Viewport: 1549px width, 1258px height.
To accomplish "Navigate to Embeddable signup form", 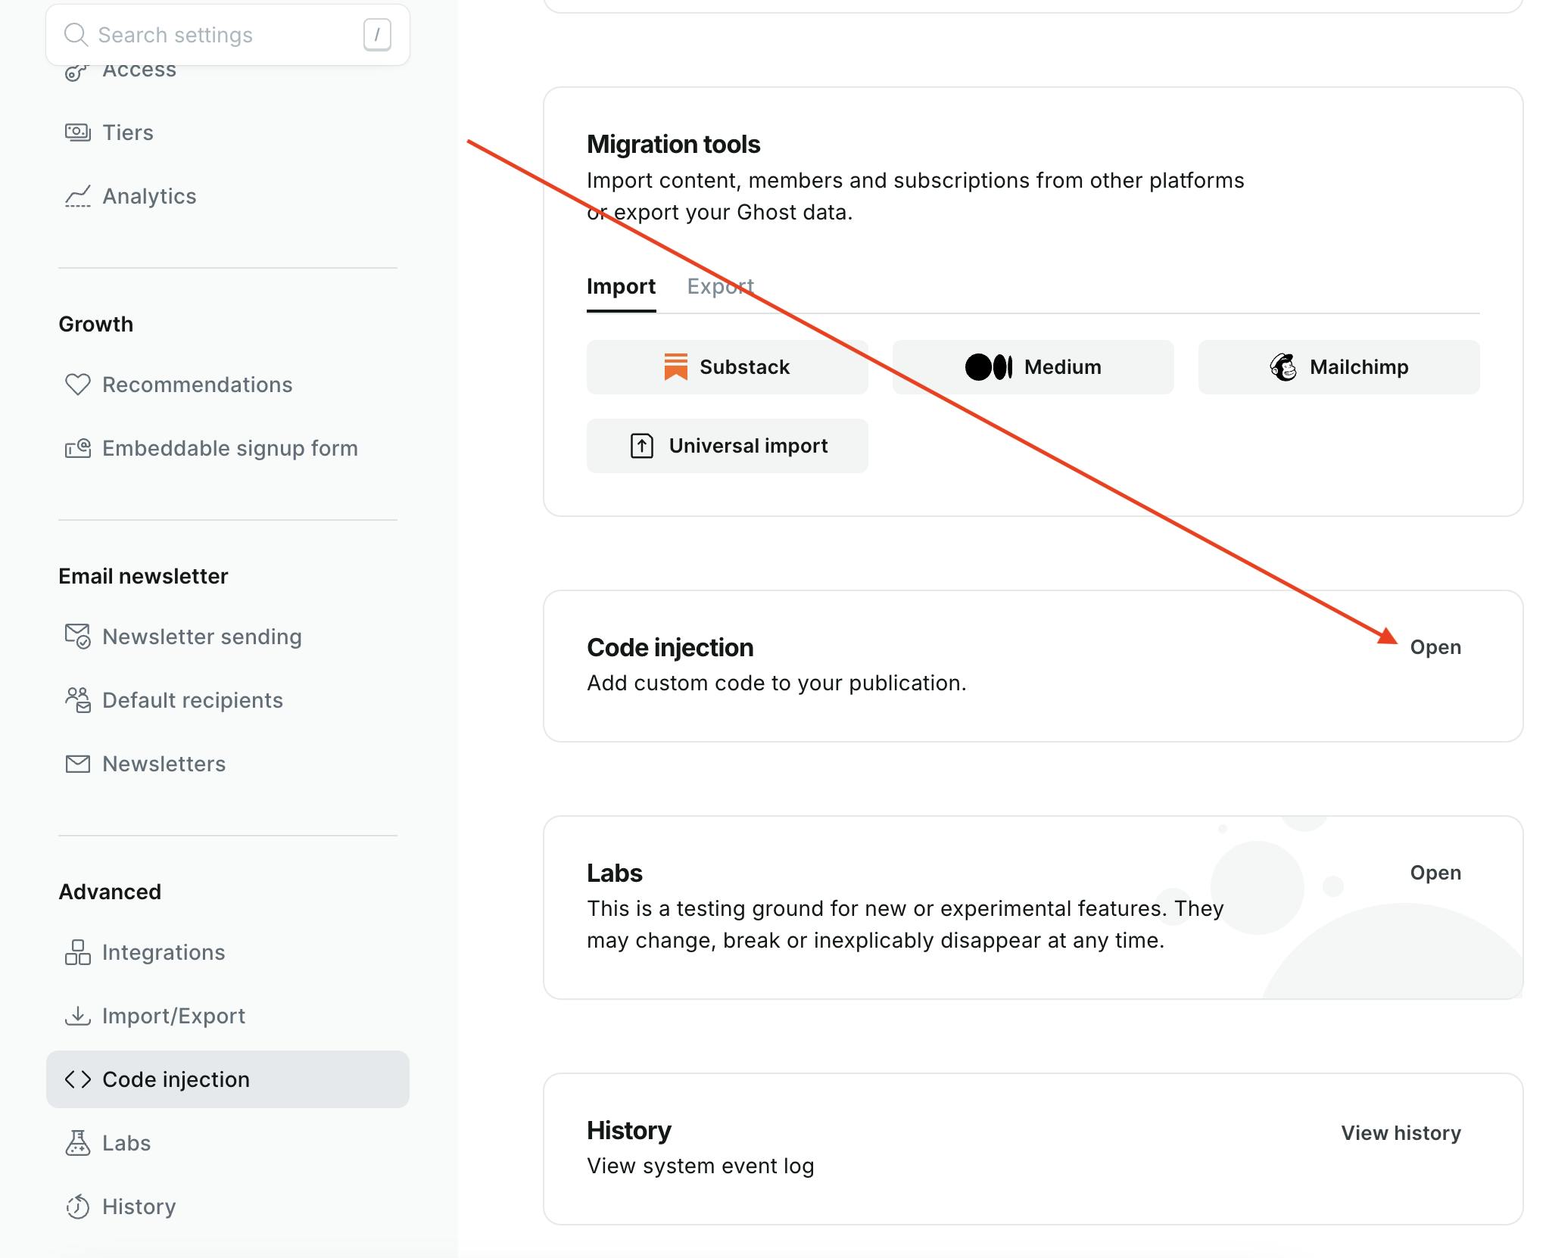I will [x=229, y=448].
